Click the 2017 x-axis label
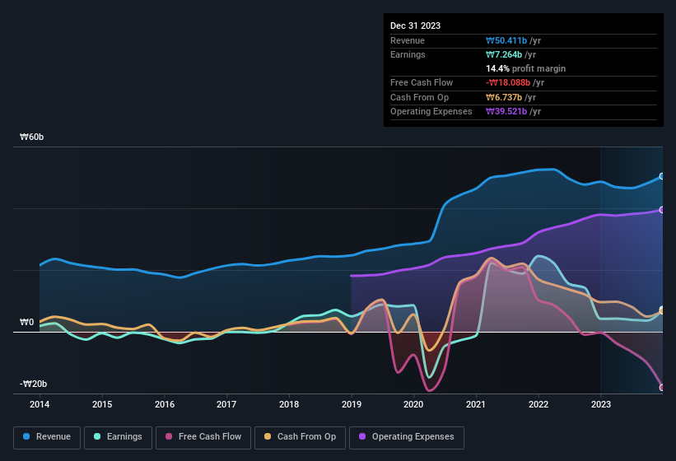 click(x=226, y=404)
